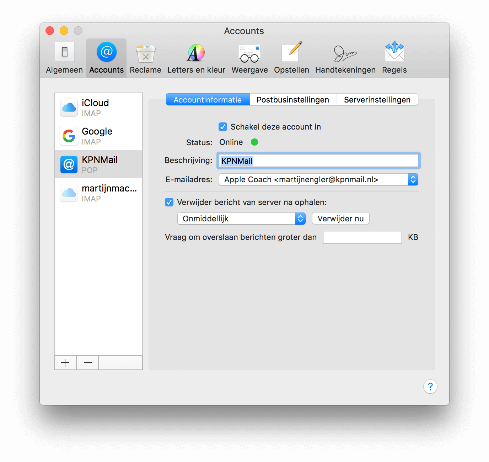Switch to Postbusinstellingen tab

tap(293, 100)
